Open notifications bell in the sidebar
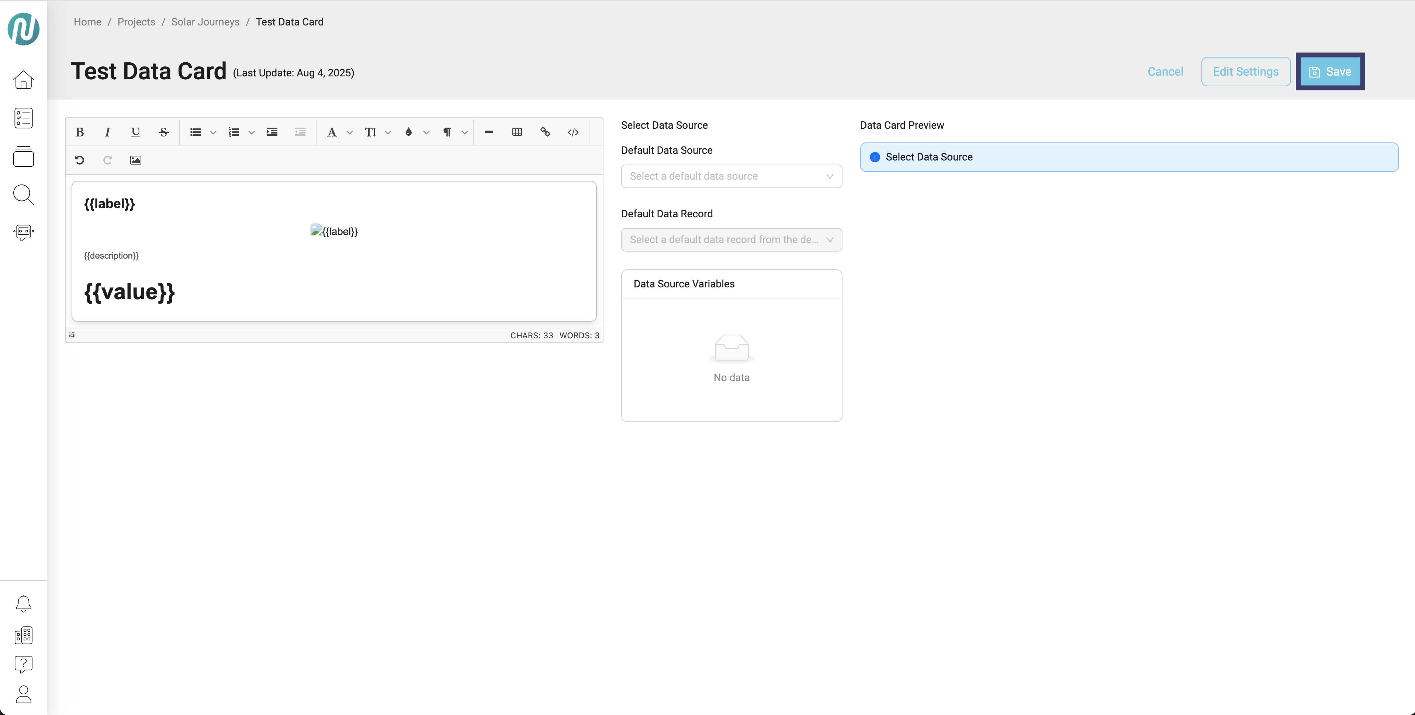The height and width of the screenshot is (715, 1415). (23, 604)
